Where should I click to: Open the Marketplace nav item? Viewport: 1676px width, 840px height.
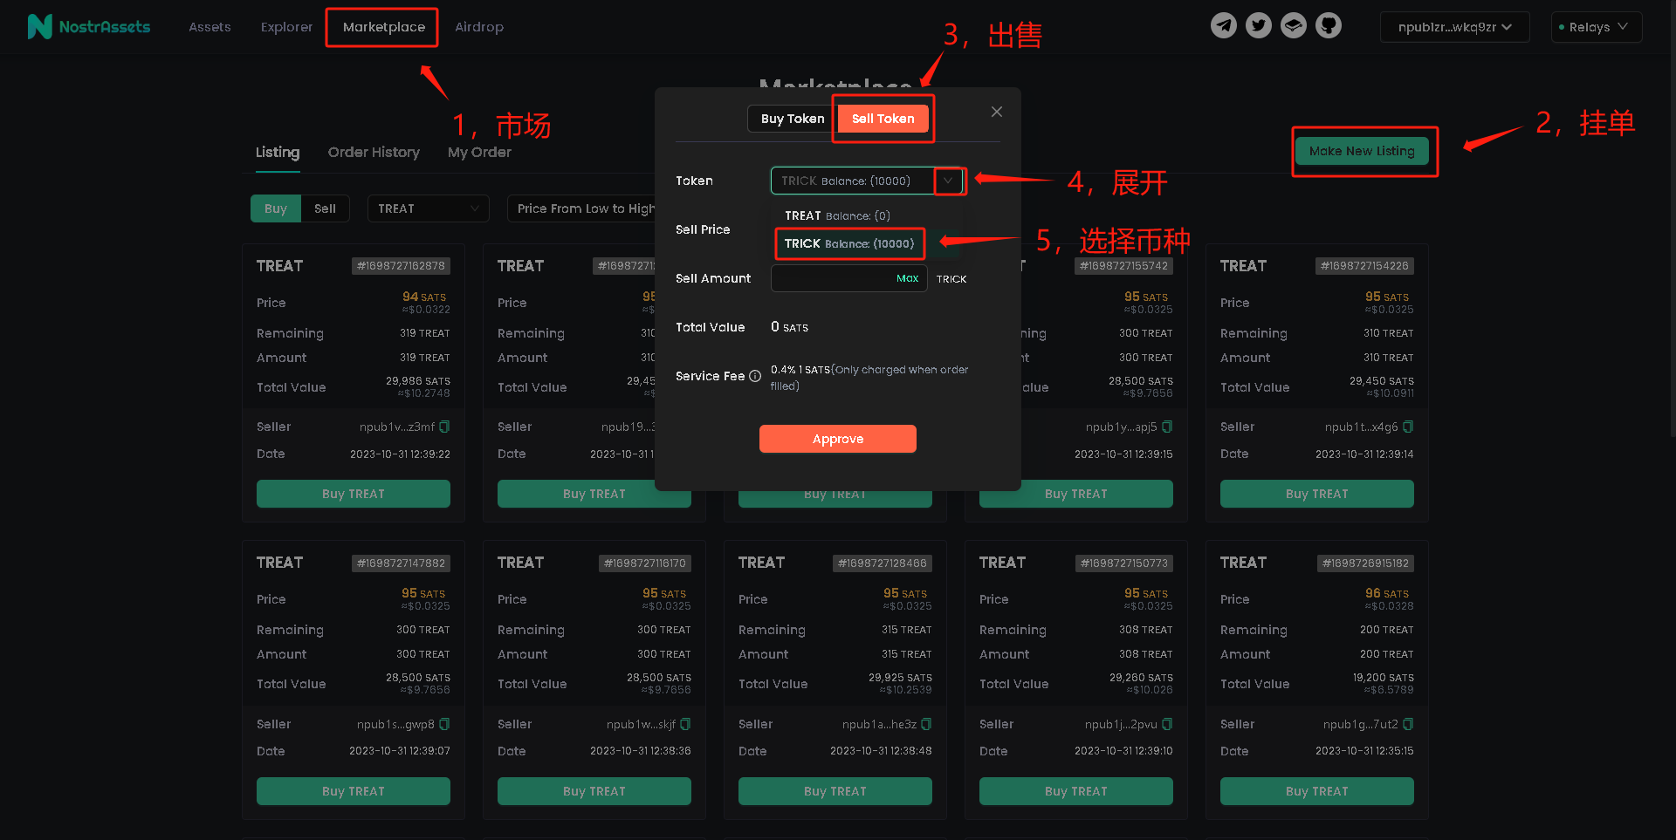tap(384, 27)
